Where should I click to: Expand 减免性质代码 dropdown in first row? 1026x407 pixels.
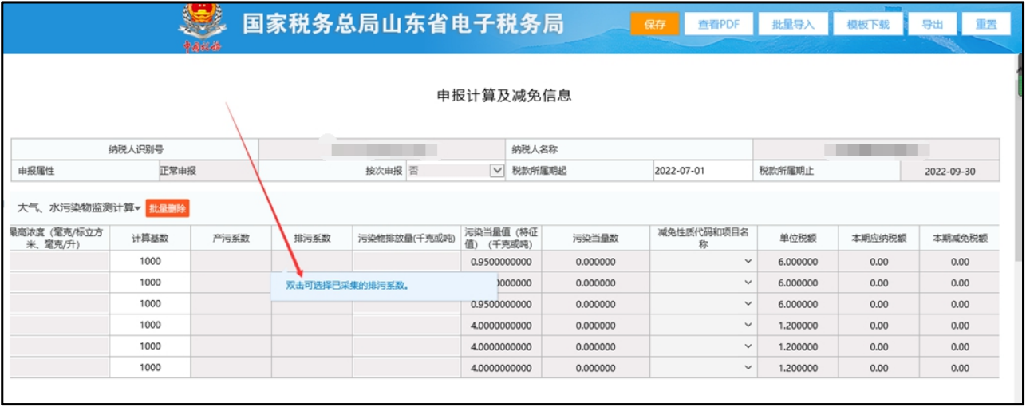(x=748, y=261)
